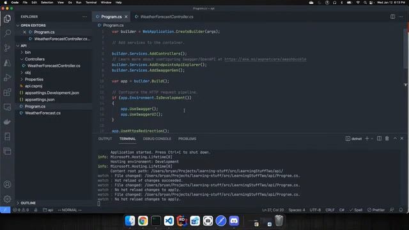
Task: Click the feedback icon in status bar
Action: [392, 210]
